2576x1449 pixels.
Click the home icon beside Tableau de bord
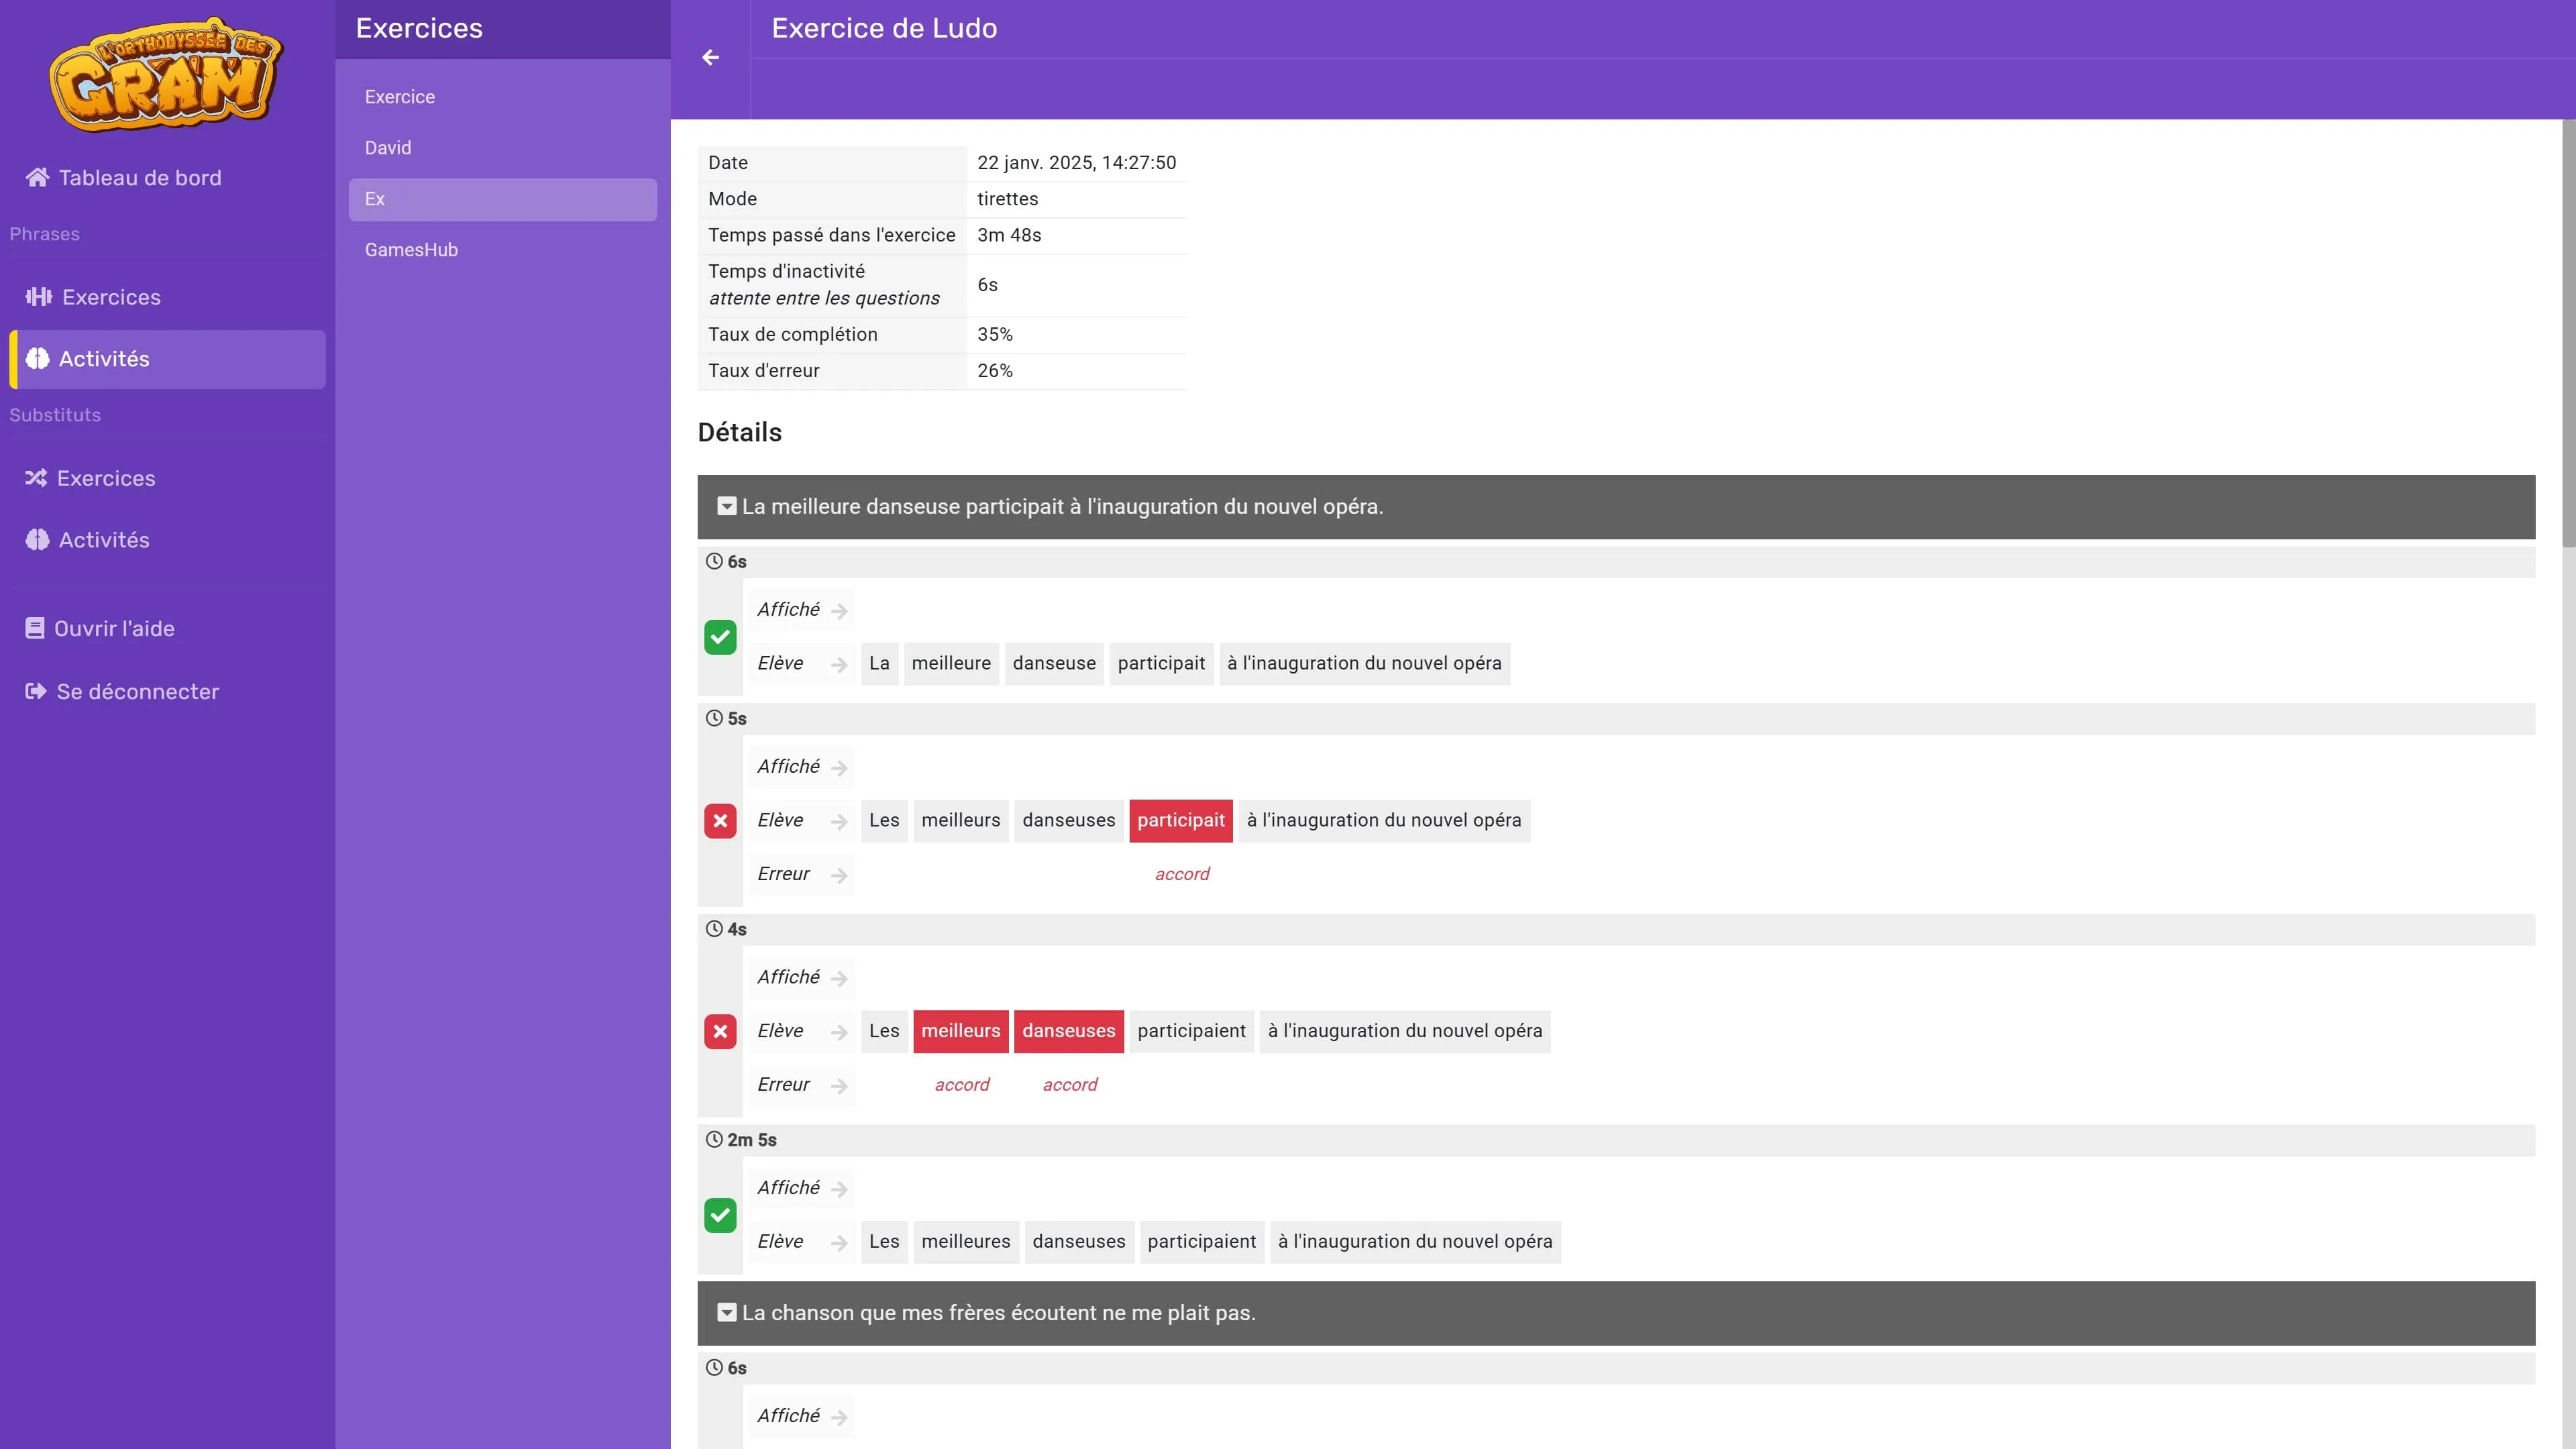(x=37, y=178)
